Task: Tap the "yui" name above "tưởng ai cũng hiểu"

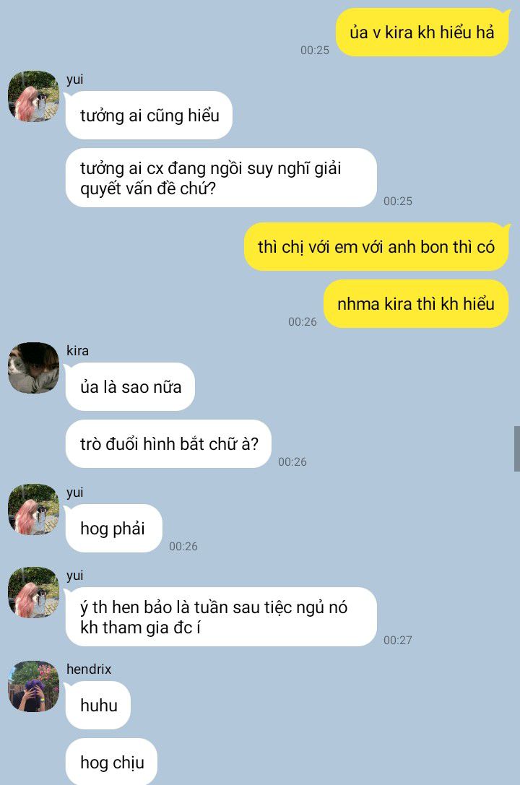Action: pos(74,79)
